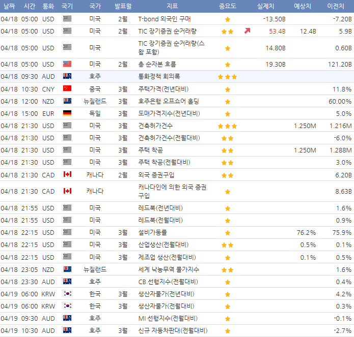
Task: Click the two-star rating for 세계 낙농무역 물가지수
Action: pyautogui.click(x=227, y=270)
